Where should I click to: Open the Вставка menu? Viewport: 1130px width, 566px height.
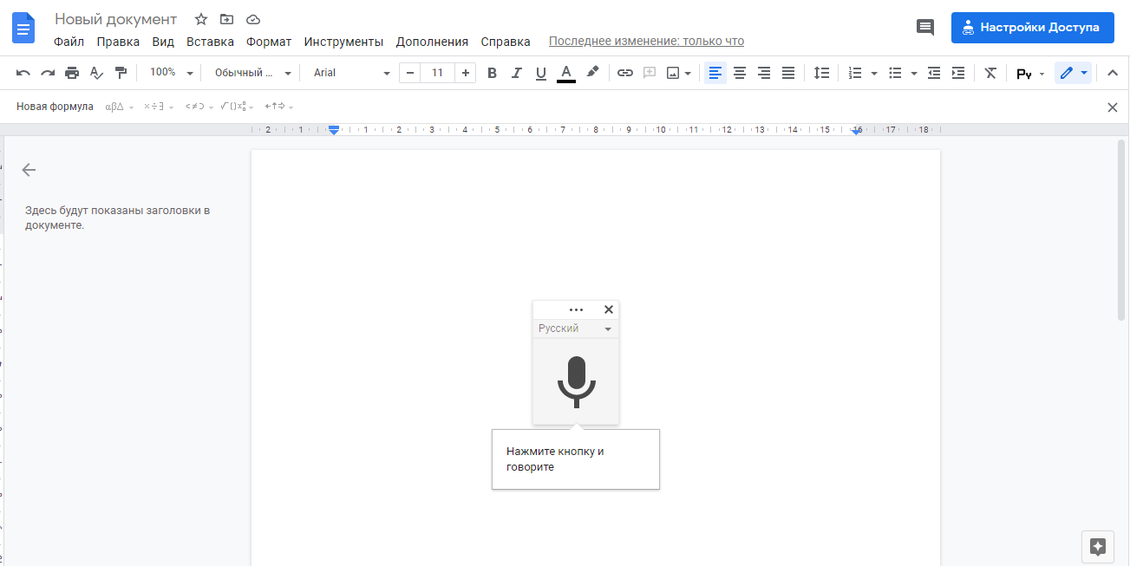(x=210, y=42)
